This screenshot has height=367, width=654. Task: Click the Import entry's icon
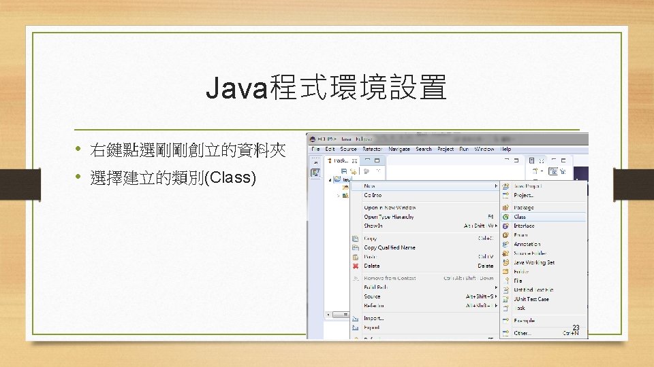[356, 319]
